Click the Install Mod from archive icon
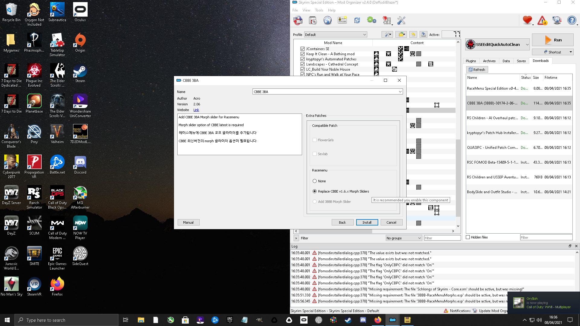 pos(298,21)
